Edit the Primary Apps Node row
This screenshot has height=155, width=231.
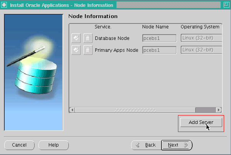[x=76, y=50]
